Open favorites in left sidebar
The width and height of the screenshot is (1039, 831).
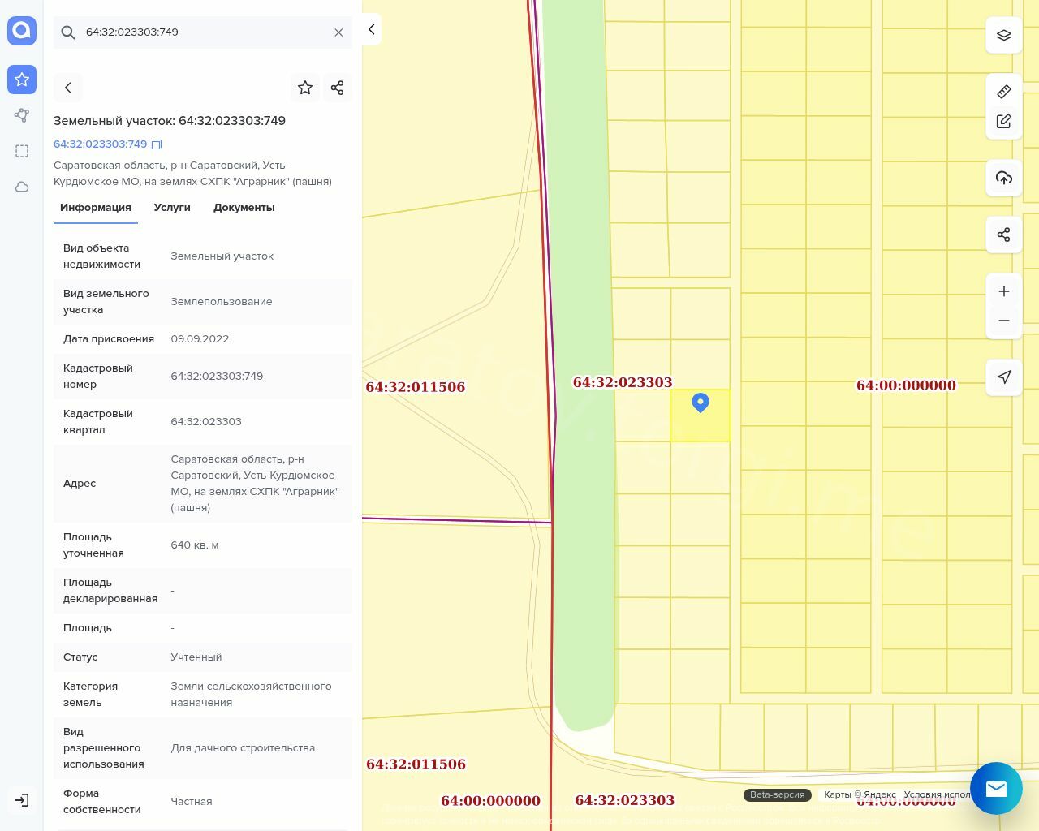coord(22,80)
